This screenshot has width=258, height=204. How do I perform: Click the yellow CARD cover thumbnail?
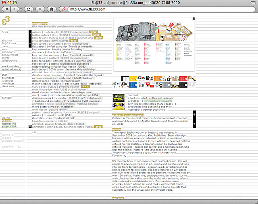(119, 106)
